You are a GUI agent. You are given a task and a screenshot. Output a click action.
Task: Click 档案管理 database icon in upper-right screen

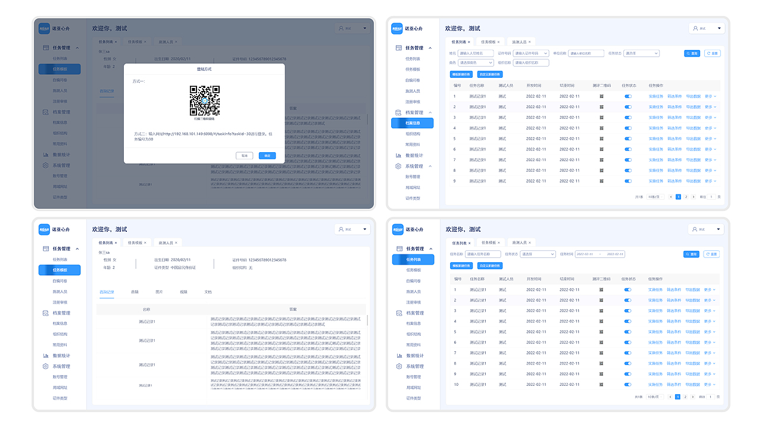(399, 112)
